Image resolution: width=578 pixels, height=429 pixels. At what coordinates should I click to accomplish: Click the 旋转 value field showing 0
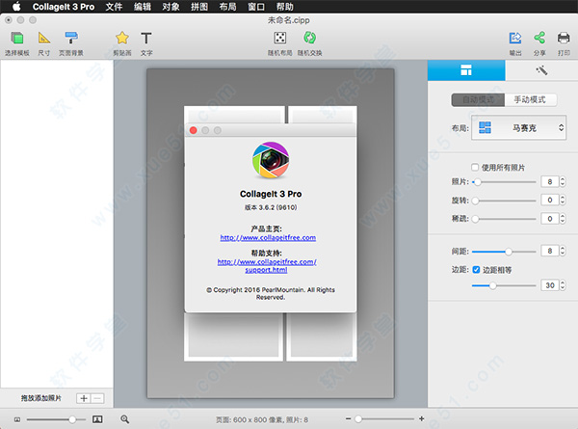pos(550,200)
